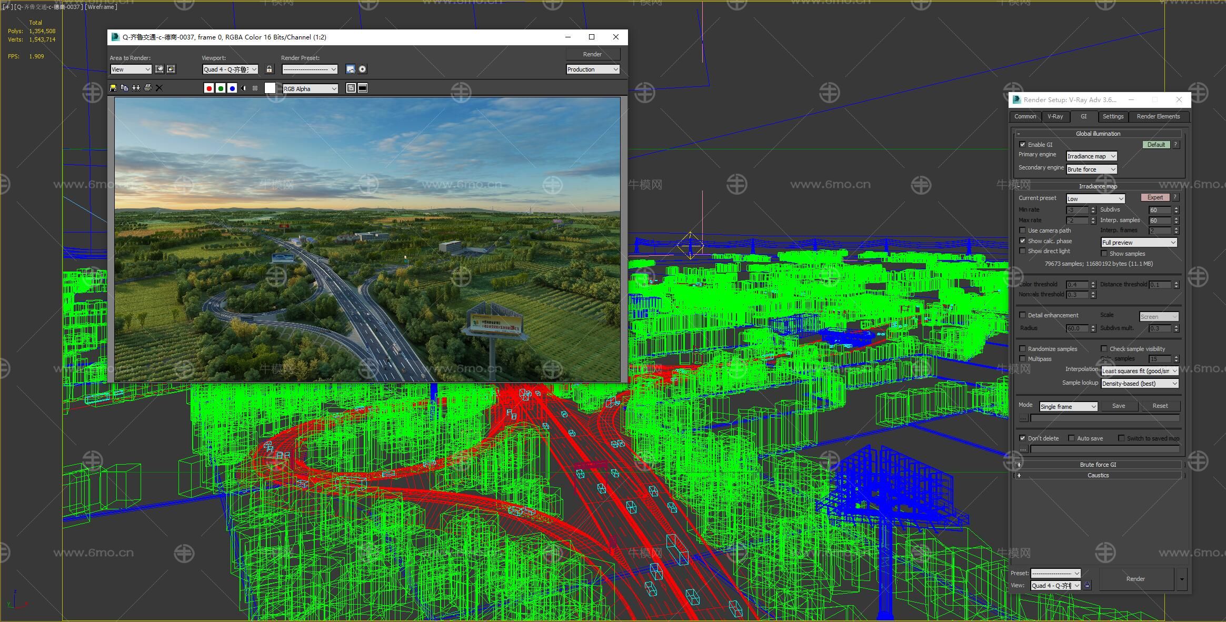The height and width of the screenshot is (622, 1226).
Task: Toggle the red channel display
Action: tap(209, 88)
